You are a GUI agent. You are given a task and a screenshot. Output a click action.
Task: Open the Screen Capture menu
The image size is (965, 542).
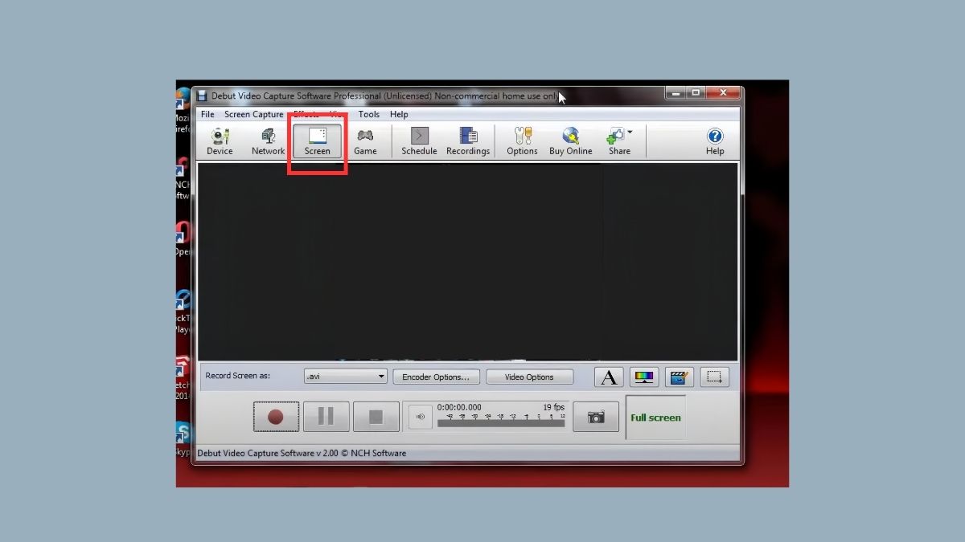[x=253, y=114]
